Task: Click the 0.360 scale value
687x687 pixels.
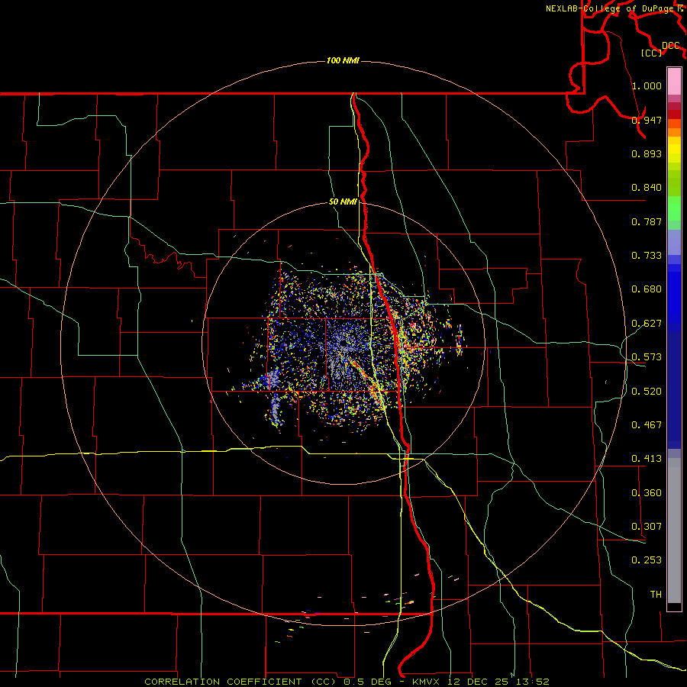Action: [x=647, y=493]
